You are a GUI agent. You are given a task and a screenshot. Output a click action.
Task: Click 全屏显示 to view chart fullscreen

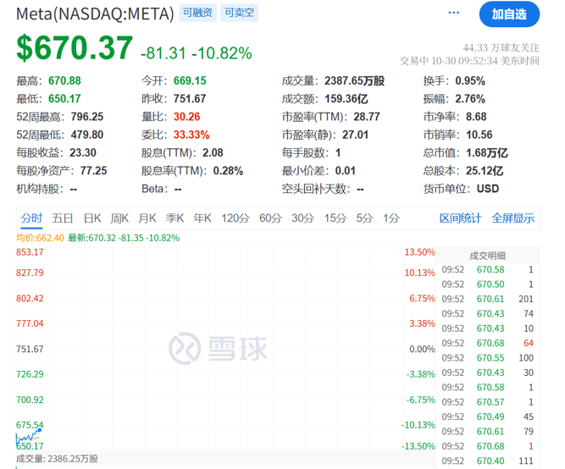(x=512, y=218)
